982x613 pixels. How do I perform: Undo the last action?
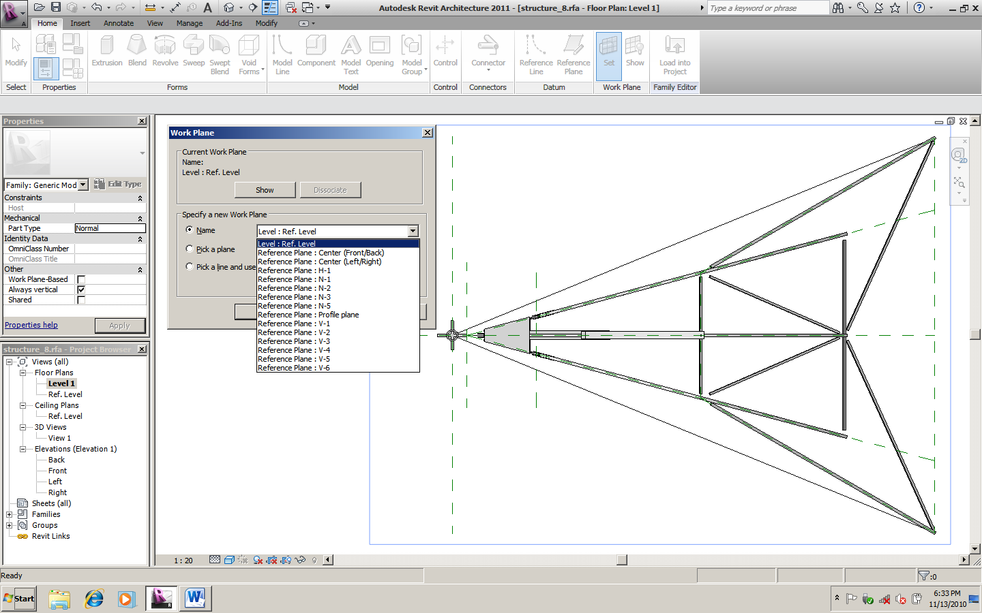point(97,7)
